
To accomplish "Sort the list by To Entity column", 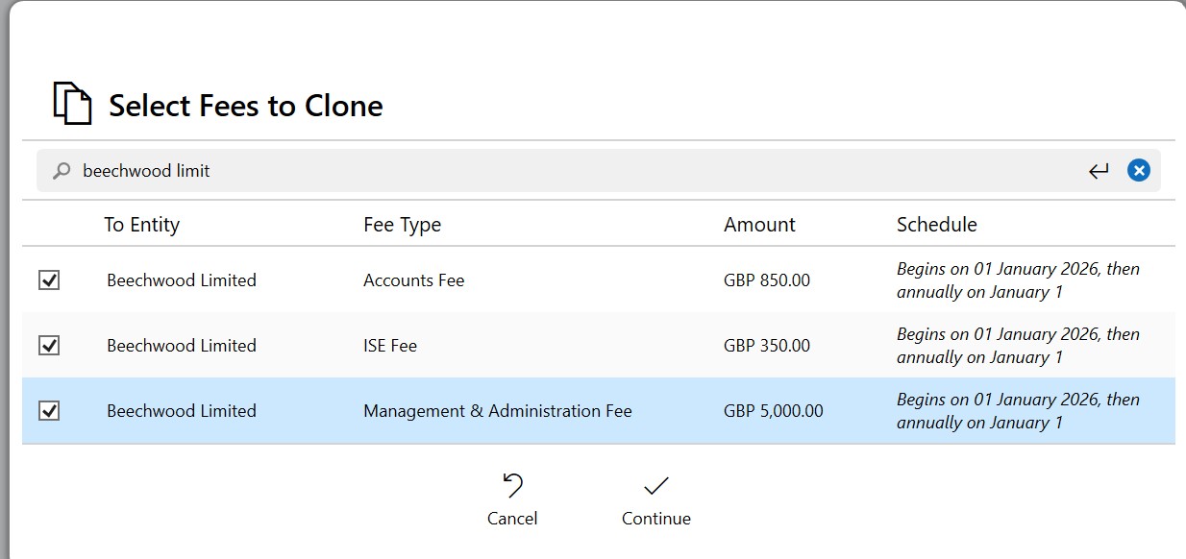I will tap(141, 224).
